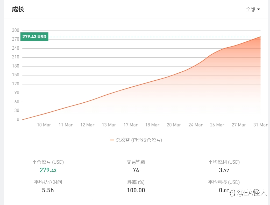Click the 300 label on y-axis
The width and height of the screenshot is (270, 205).
16,30
